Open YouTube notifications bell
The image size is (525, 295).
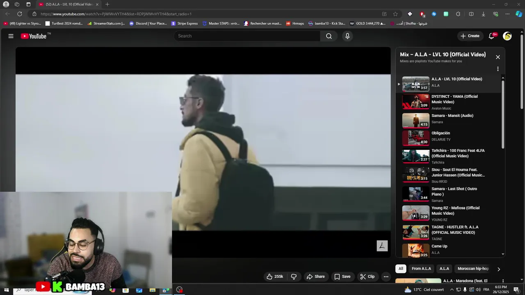point(492,36)
